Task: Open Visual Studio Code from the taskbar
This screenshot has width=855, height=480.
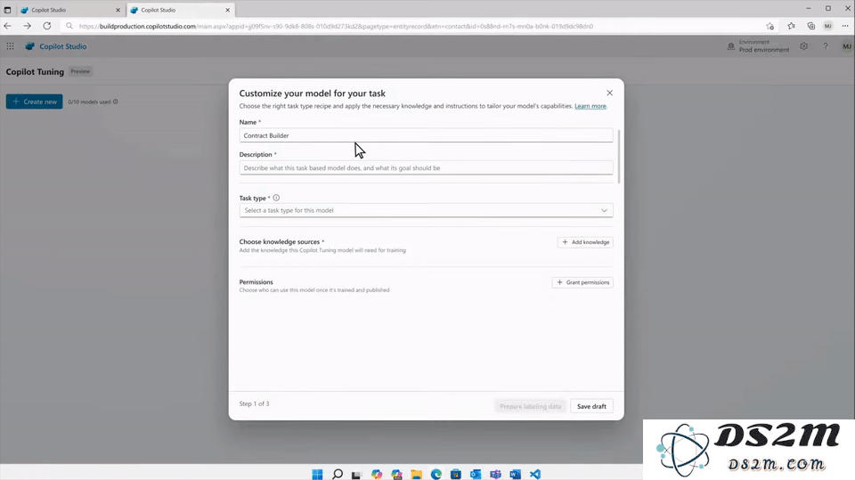Action: [535, 474]
